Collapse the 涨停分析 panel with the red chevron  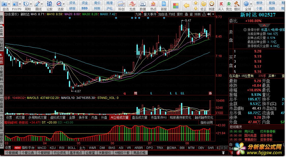[264, 25]
